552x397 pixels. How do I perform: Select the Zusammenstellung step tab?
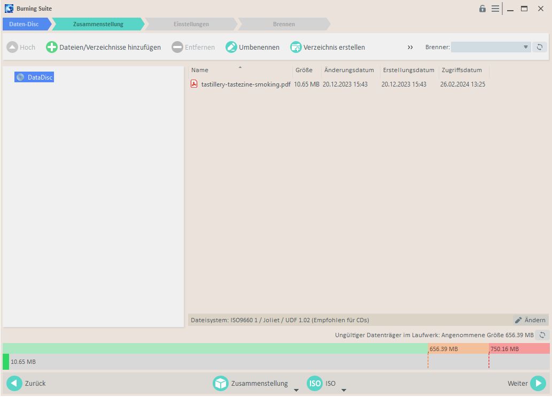click(x=98, y=24)
